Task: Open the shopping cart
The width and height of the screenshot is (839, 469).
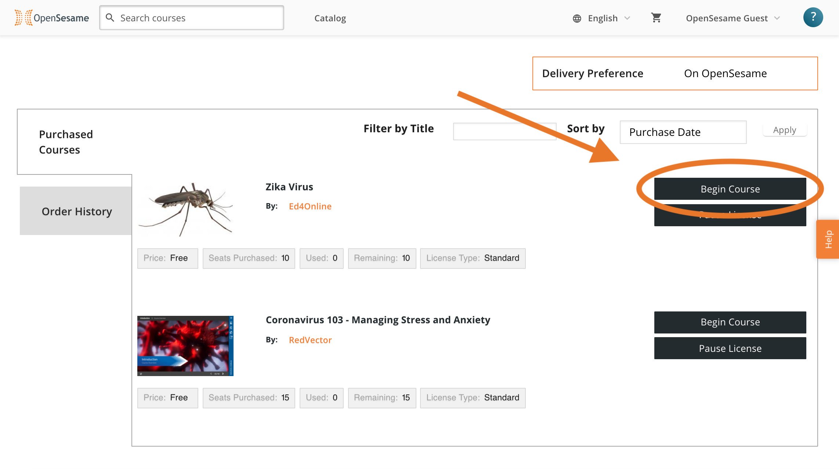Action: tap(656, 18)
